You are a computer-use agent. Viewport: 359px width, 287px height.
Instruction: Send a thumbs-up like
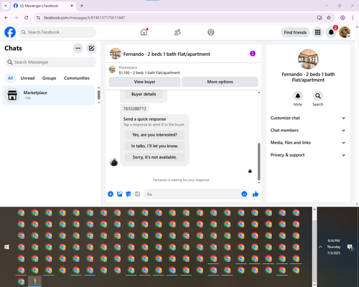256,194
